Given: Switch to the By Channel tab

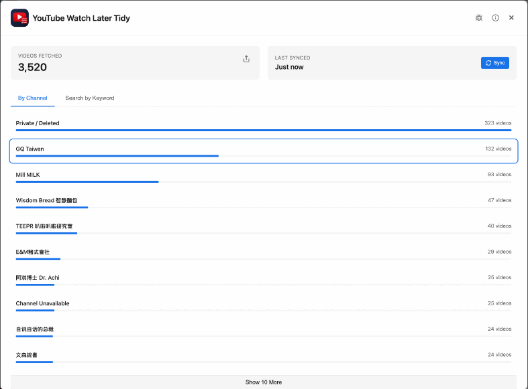Looking at the screenshot, I should coord(33,98).
